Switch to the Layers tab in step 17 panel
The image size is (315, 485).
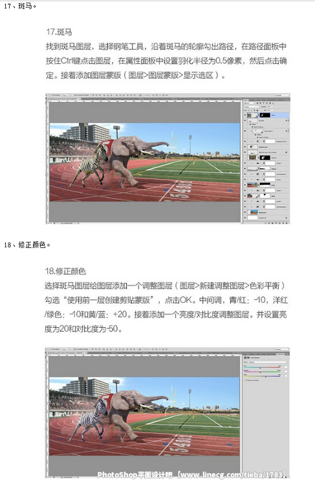click(246, 100)
